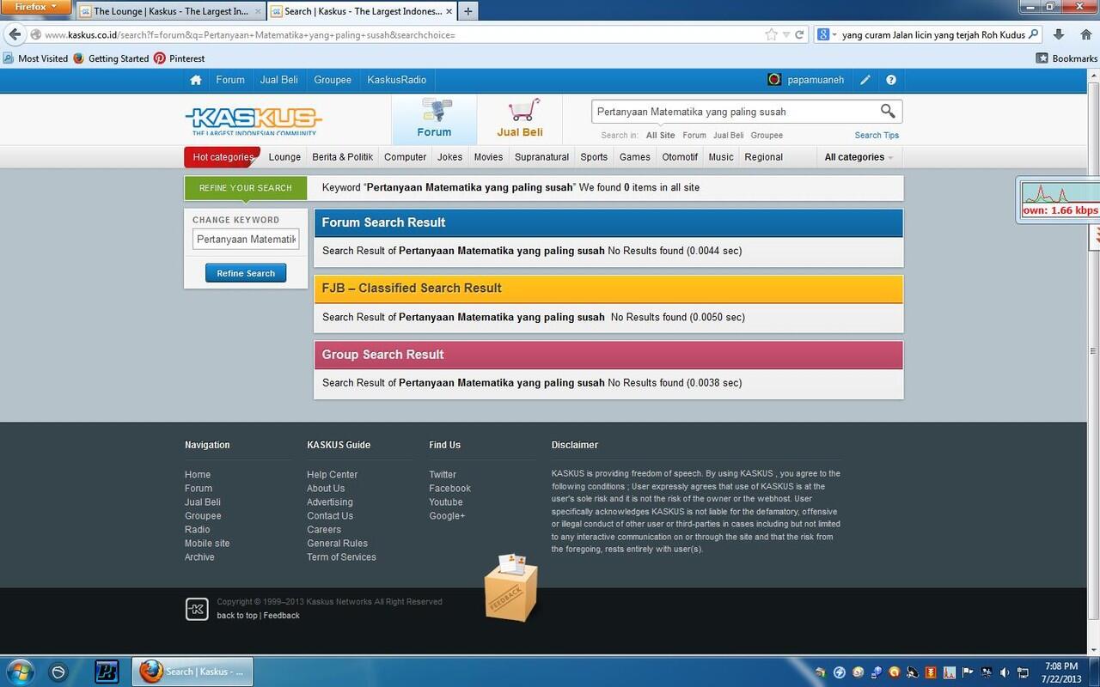1100x687 pixels.
Task: Click the Firefox URL address bar
Action: [x=402, y=35]
